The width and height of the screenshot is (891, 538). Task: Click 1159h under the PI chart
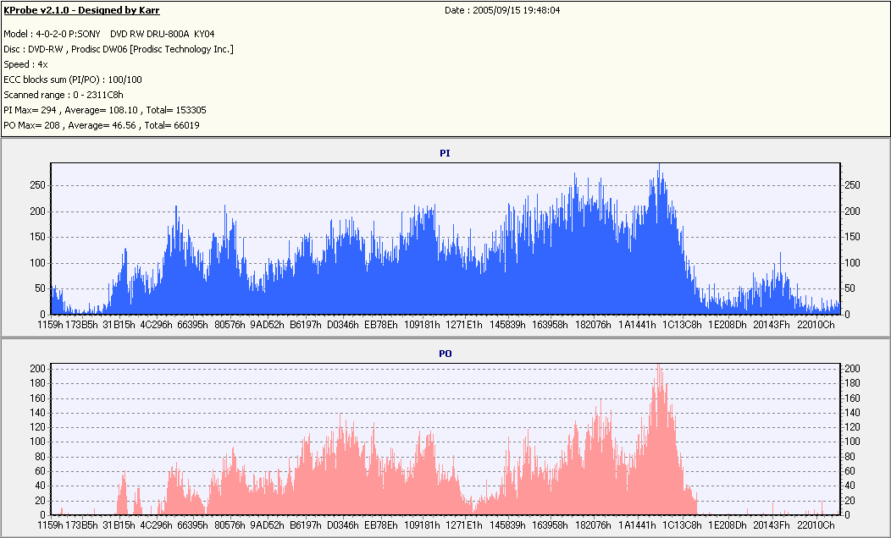pos(51,325)
